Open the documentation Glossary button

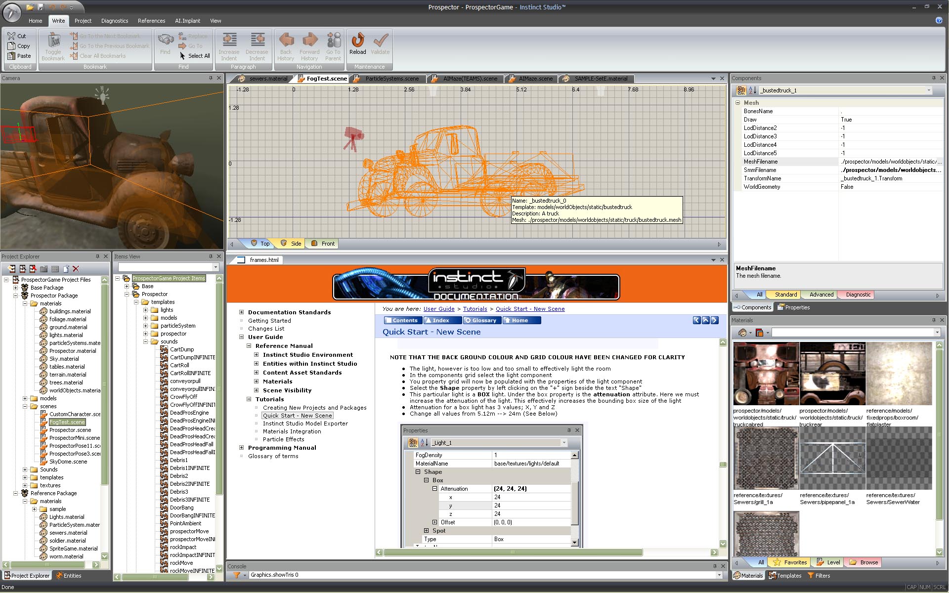(481, 320)
